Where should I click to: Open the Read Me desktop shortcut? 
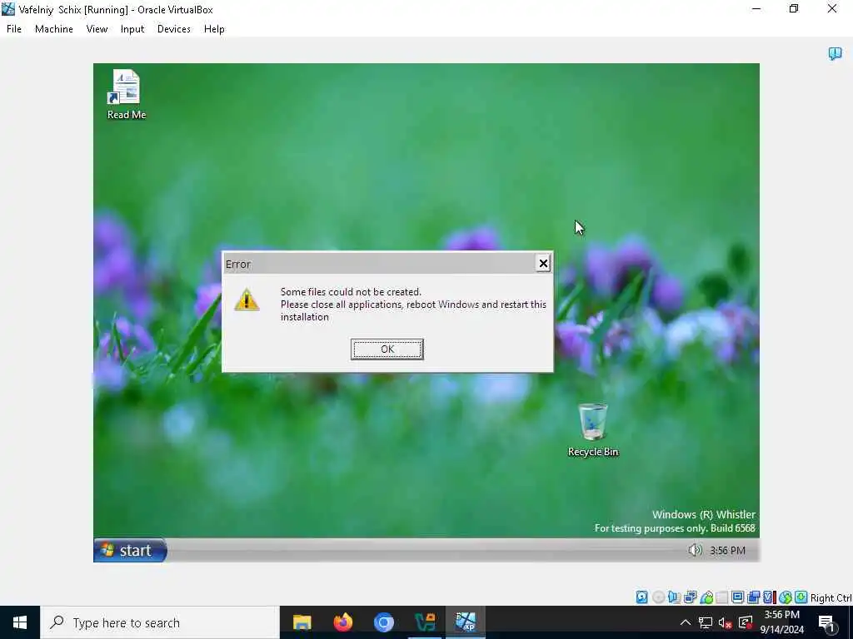(127, 95)
